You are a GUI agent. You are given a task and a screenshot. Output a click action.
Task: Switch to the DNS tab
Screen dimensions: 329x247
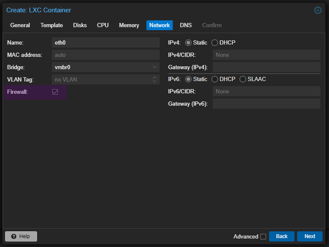[x=186, y=25]
